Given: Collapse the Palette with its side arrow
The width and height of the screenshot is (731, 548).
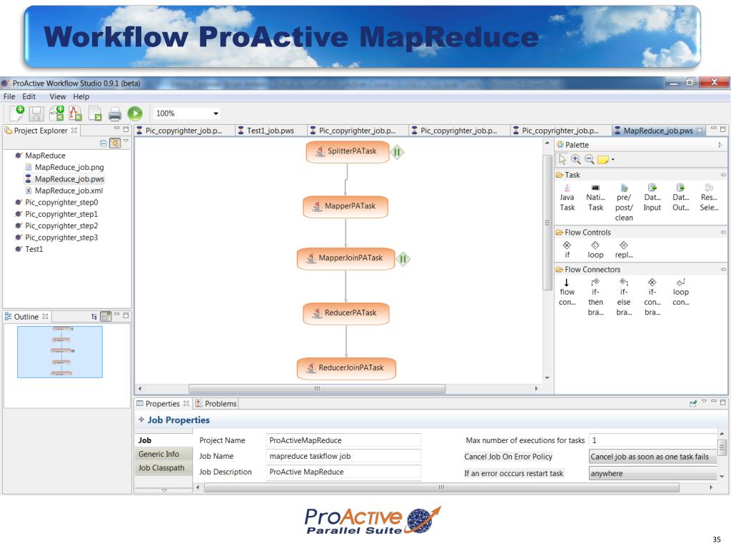Looking at the screenshot, I should 720,145.
